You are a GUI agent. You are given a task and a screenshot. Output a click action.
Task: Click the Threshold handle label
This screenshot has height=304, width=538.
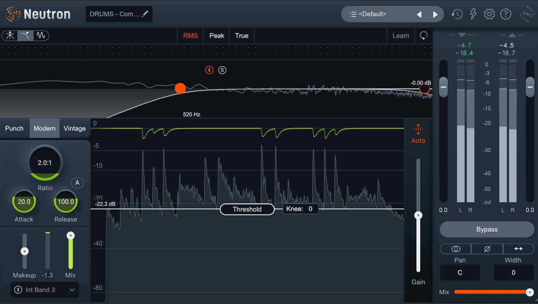[247, 209]
